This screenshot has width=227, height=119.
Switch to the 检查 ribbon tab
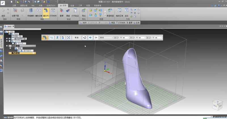[72, 5]
